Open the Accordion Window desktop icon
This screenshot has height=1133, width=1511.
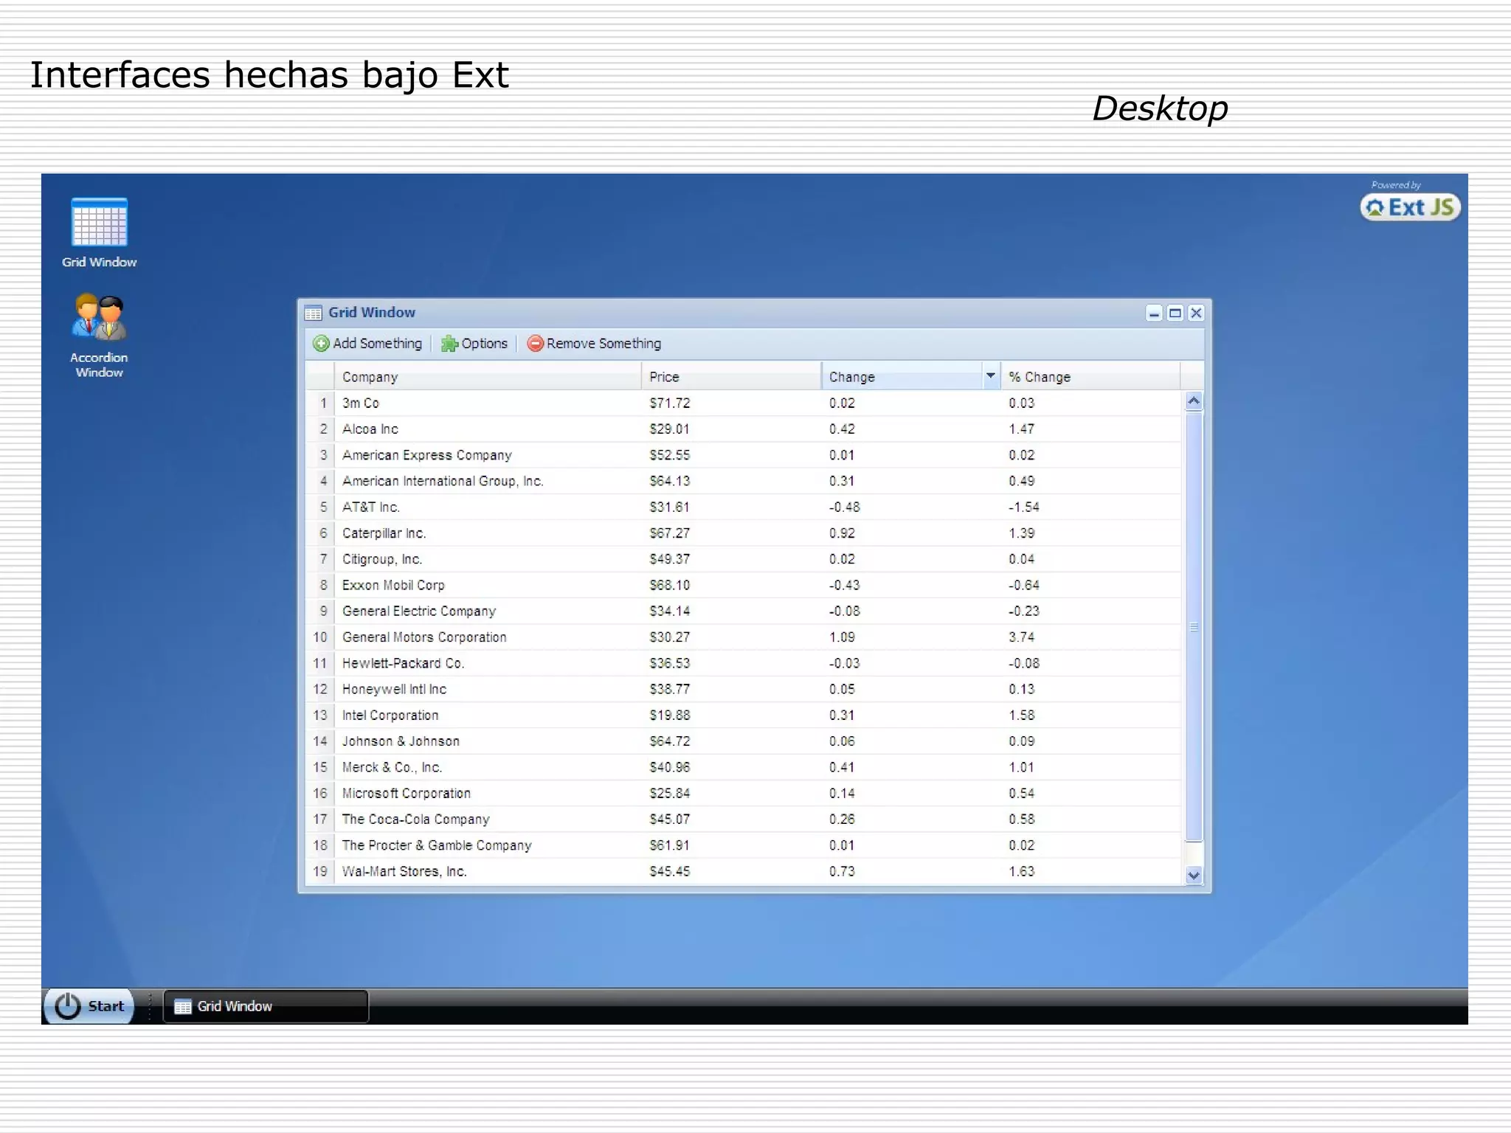pyautogui.click(x=99, y=336)
